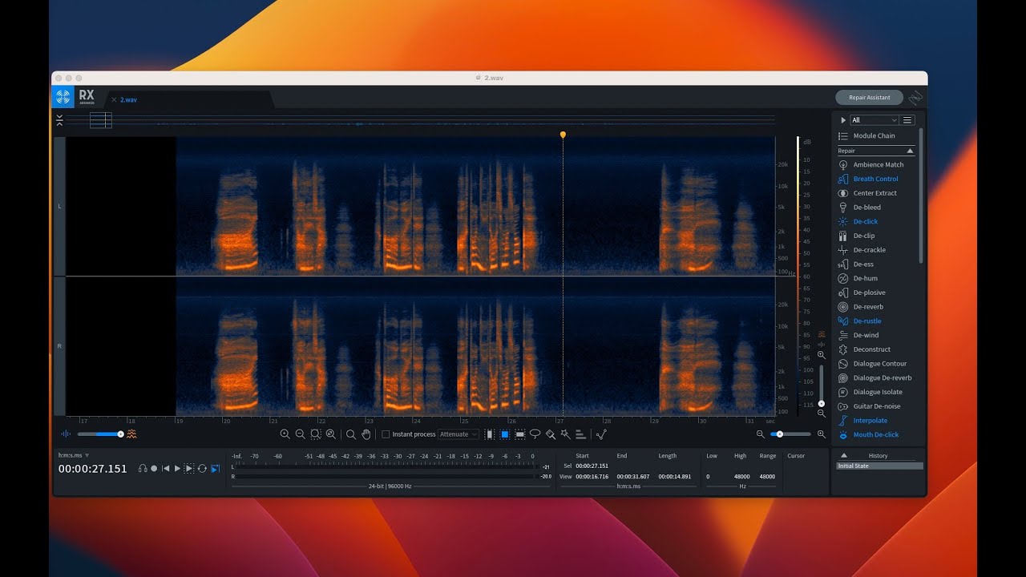Select the Time selection tool
This screenshot has width=1026, height=577.
coord(489,434)
